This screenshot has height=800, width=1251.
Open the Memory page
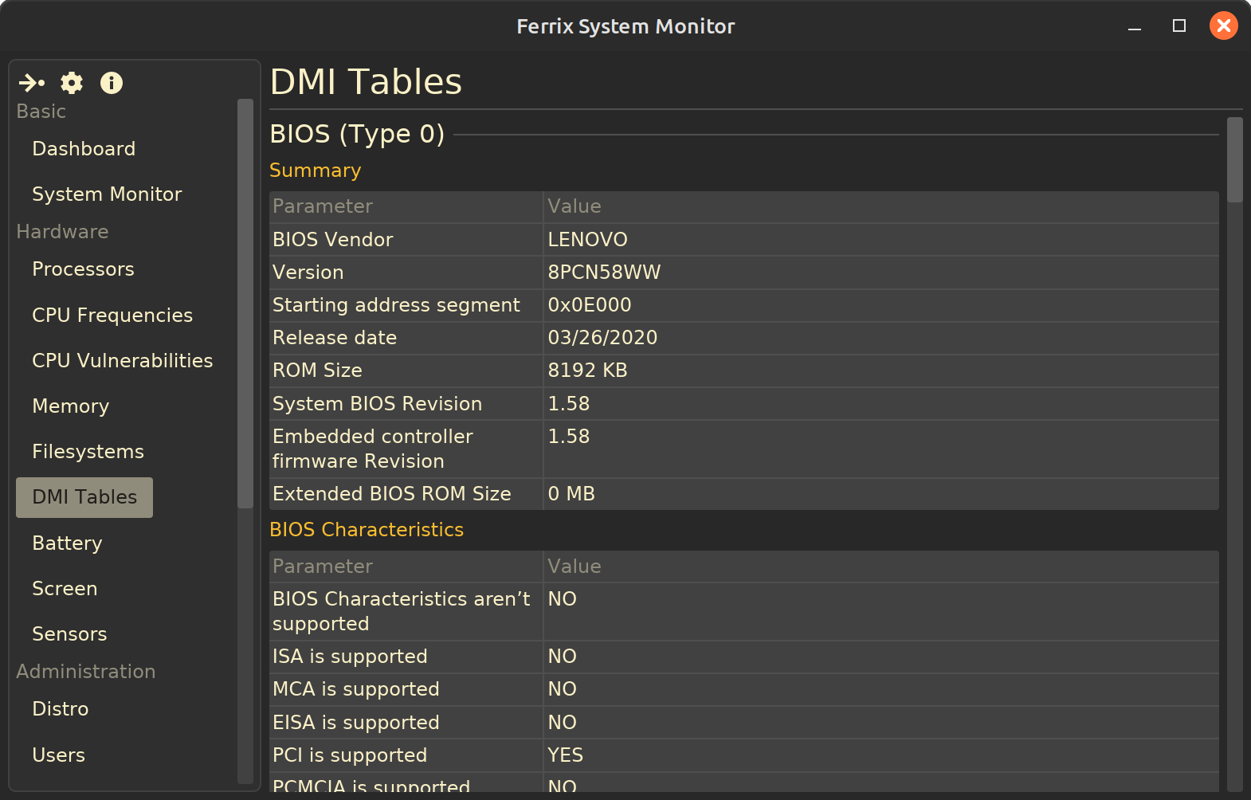[70, 406]
